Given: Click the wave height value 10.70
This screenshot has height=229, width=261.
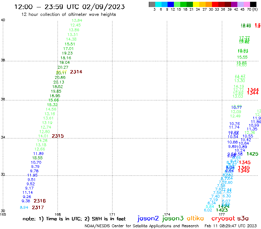Looking at the screenshot, I should coord(36,162).
